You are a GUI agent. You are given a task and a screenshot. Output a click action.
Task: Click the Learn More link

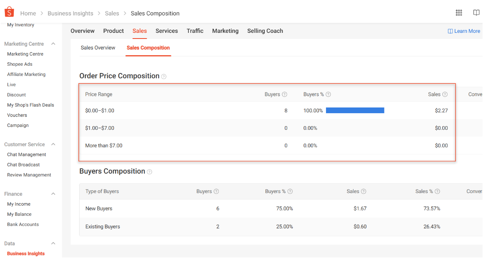coord(464,31)
